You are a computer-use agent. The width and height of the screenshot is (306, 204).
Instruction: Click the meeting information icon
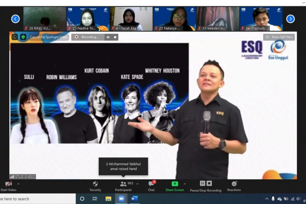coord(15,37)
